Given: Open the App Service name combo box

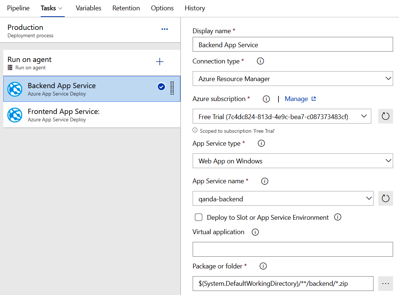Looking at the screenshot, I should pos(283,199).
